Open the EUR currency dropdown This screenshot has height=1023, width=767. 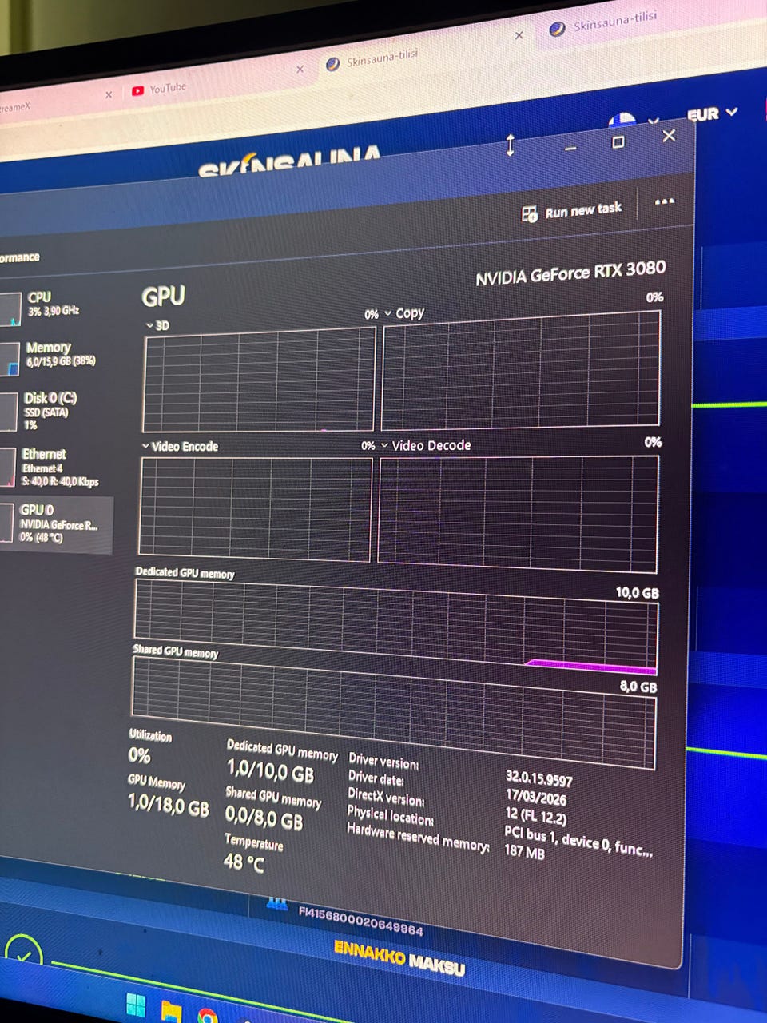click(x=711, y=114)
